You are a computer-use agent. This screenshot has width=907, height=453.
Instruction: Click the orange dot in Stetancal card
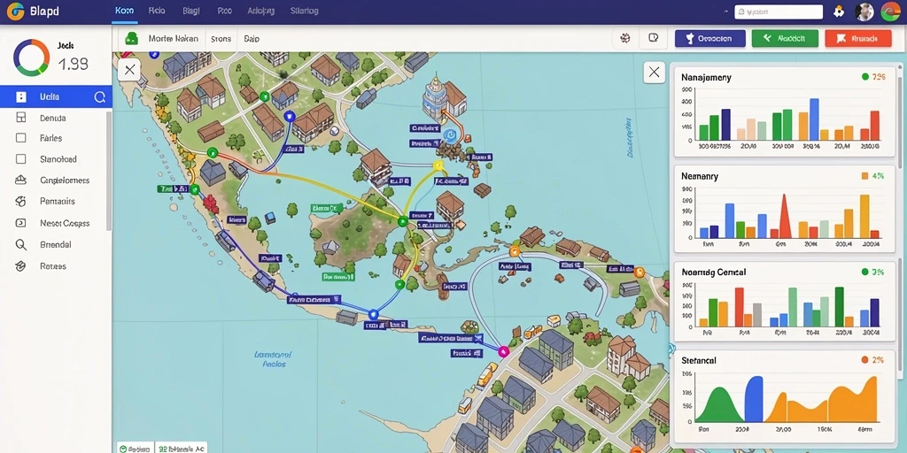coord(864,359)
